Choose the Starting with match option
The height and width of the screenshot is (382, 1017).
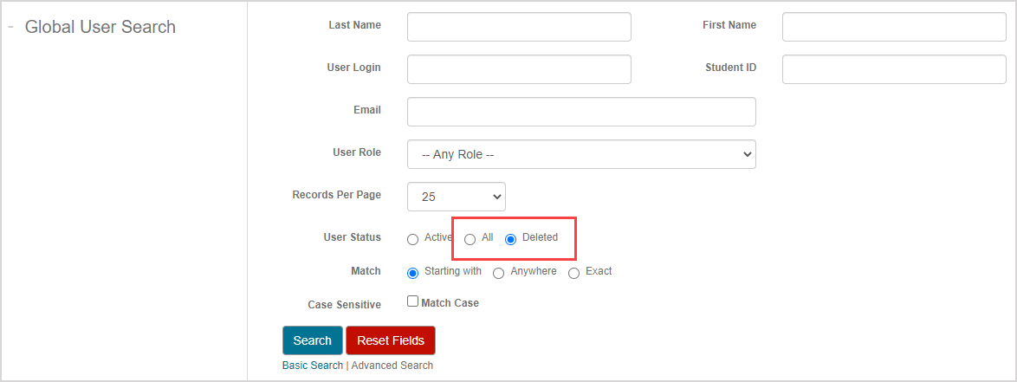click(x=413, y=274)
